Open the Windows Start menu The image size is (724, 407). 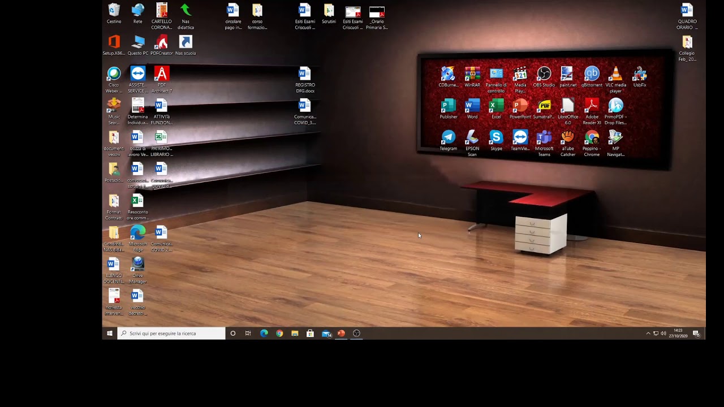(x=110, y=334)
